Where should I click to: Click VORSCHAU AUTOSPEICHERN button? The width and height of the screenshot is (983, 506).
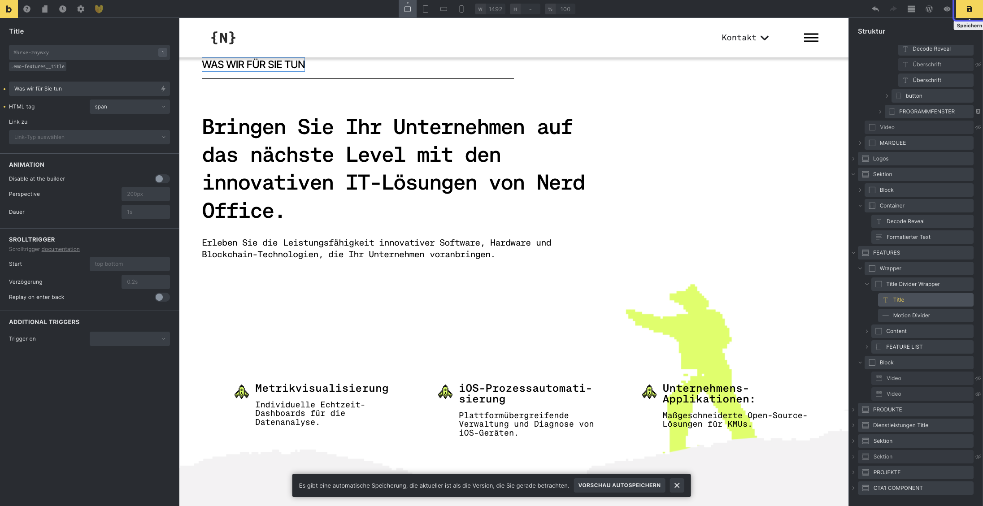coord(619,485)
